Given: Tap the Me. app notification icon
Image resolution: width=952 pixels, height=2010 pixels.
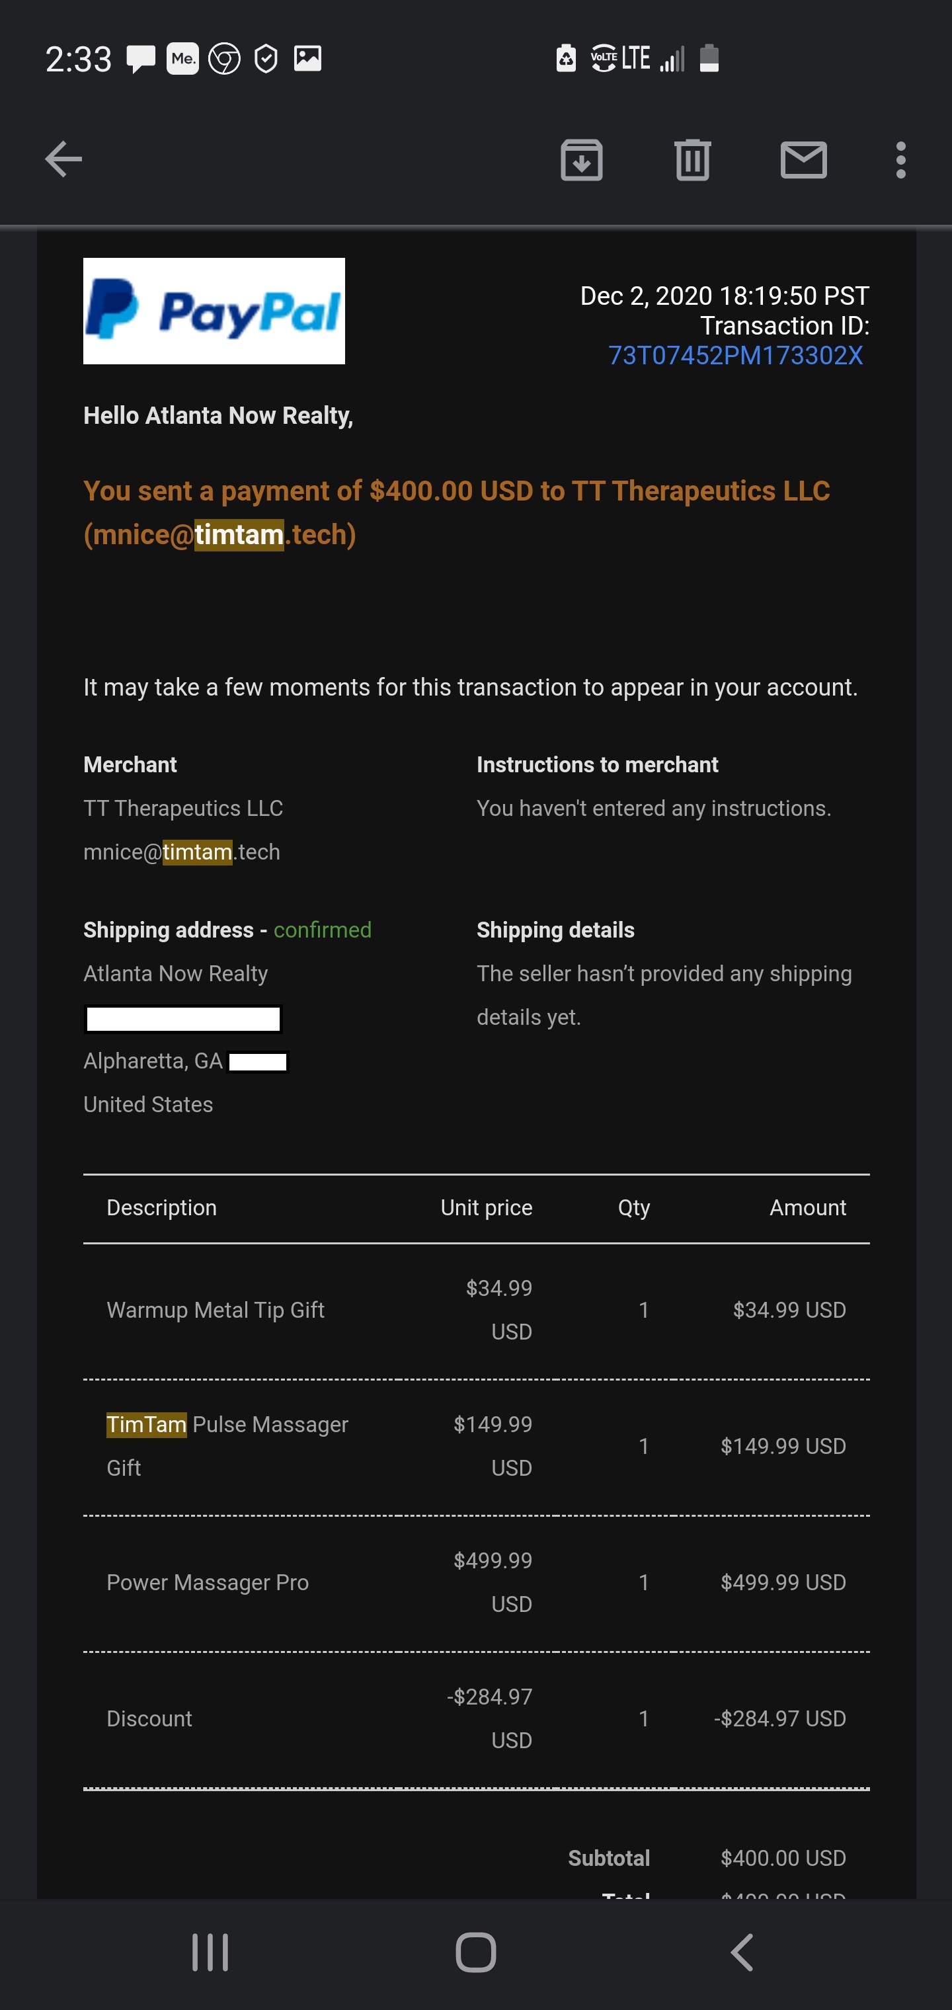Looking at the screenshot, I should (182, 59).
